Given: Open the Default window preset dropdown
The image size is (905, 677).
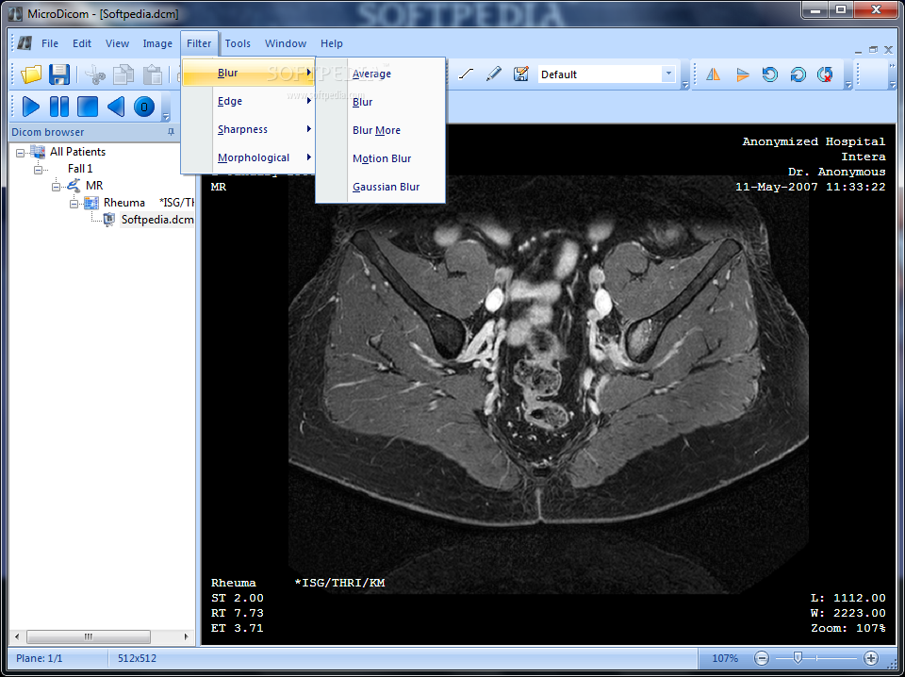Looking at the screenshot, I should click(668, 74).
